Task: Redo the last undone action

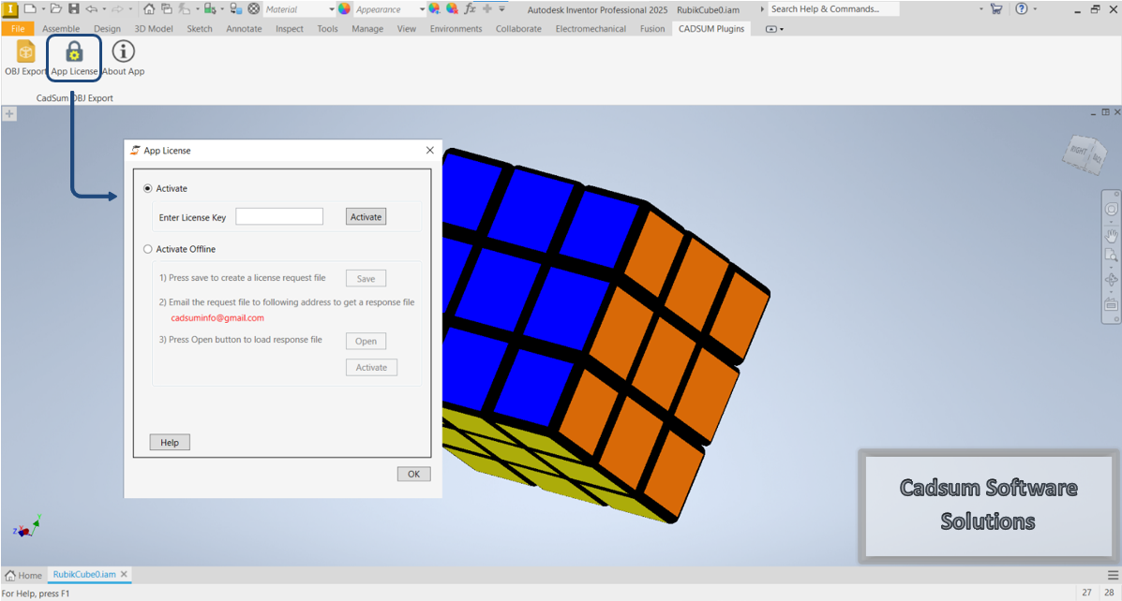Action: point(118,9)
